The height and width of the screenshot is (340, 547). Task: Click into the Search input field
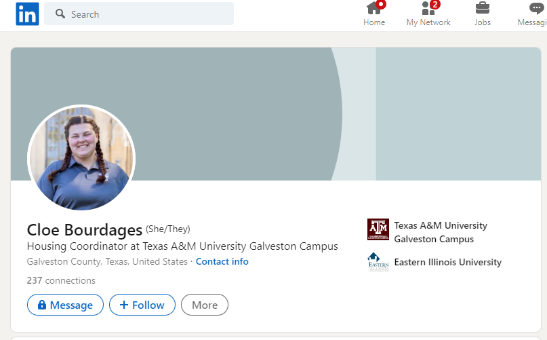coord(149,14)
